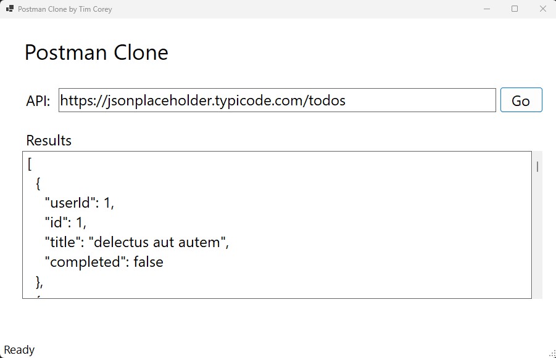The image size is (556, 358).
Task: Place the cursor on the "id": 1 line
Action: tap(65, 223)
